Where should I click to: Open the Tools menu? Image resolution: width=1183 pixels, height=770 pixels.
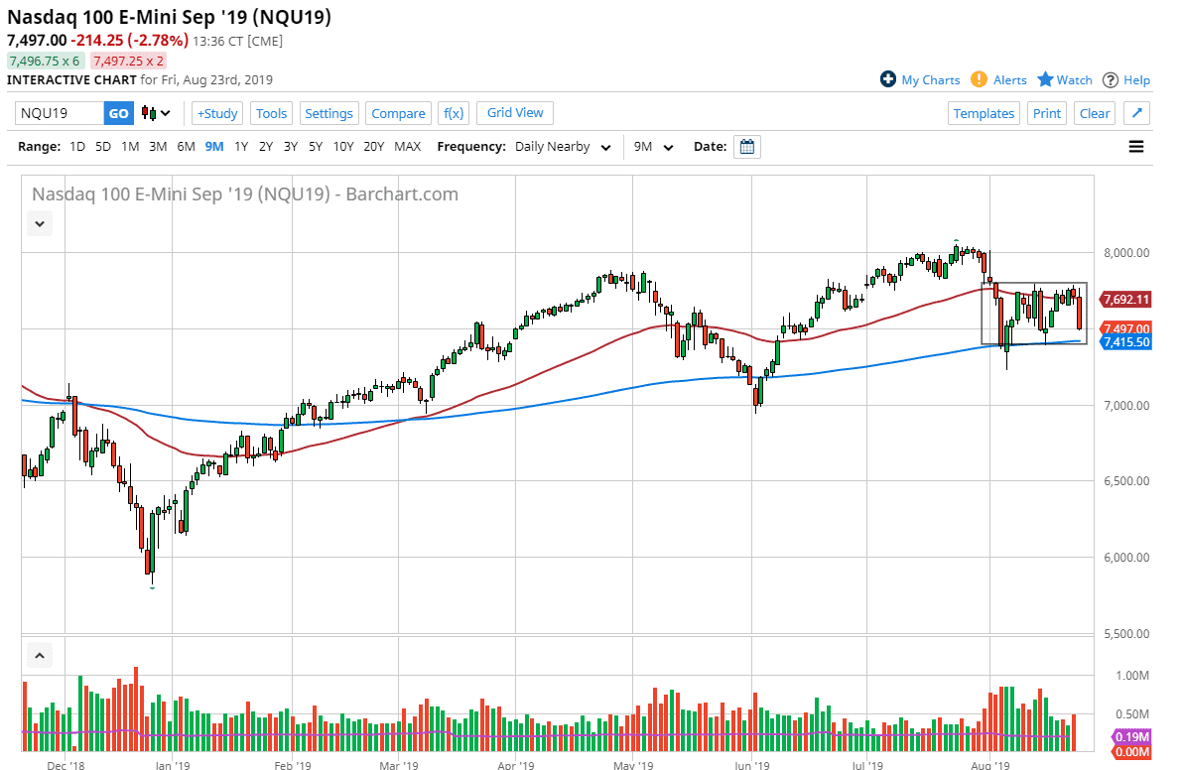[271, 112]
